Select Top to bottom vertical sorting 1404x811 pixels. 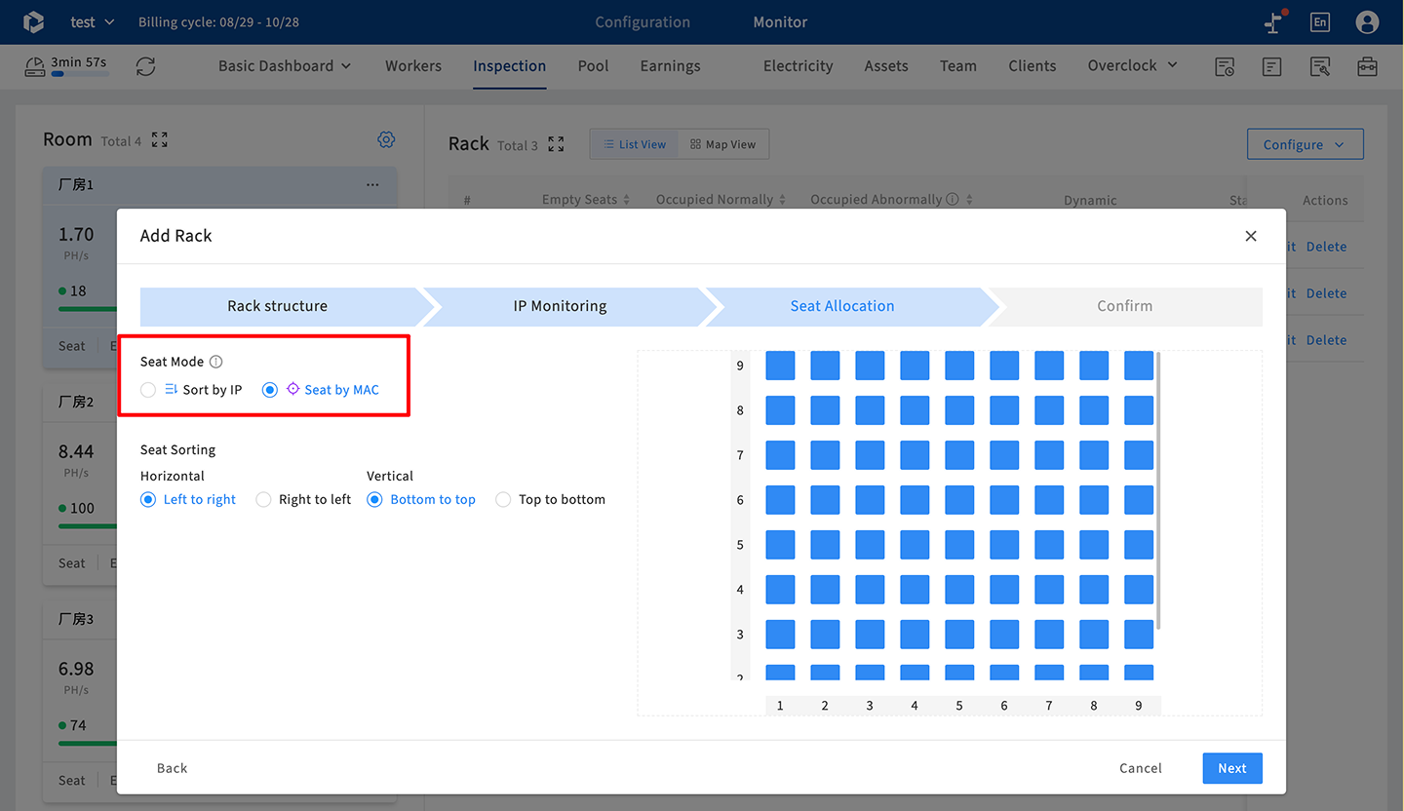[503, 500]
